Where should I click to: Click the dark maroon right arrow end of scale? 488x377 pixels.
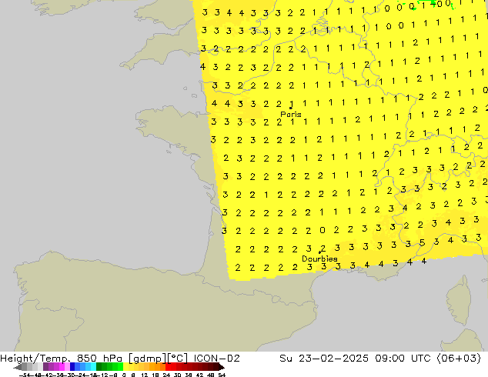222,367
